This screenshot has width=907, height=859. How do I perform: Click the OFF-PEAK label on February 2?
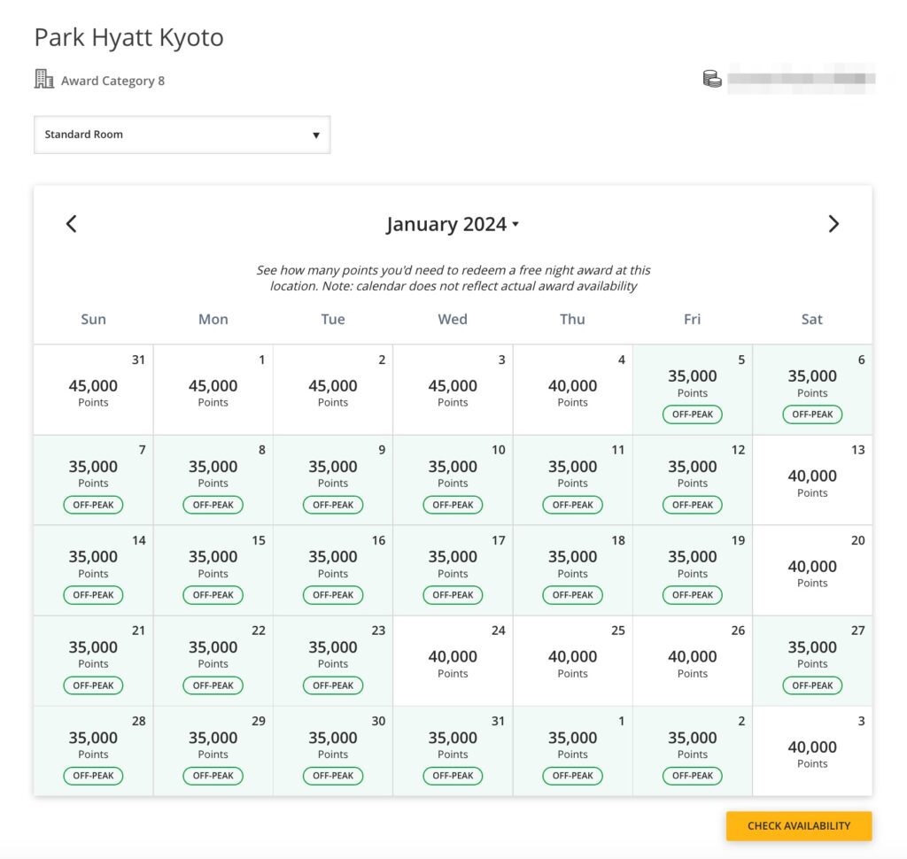point(692,776)
